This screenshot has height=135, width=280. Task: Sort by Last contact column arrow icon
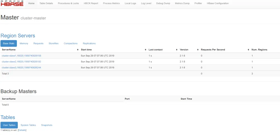point(177,50)
